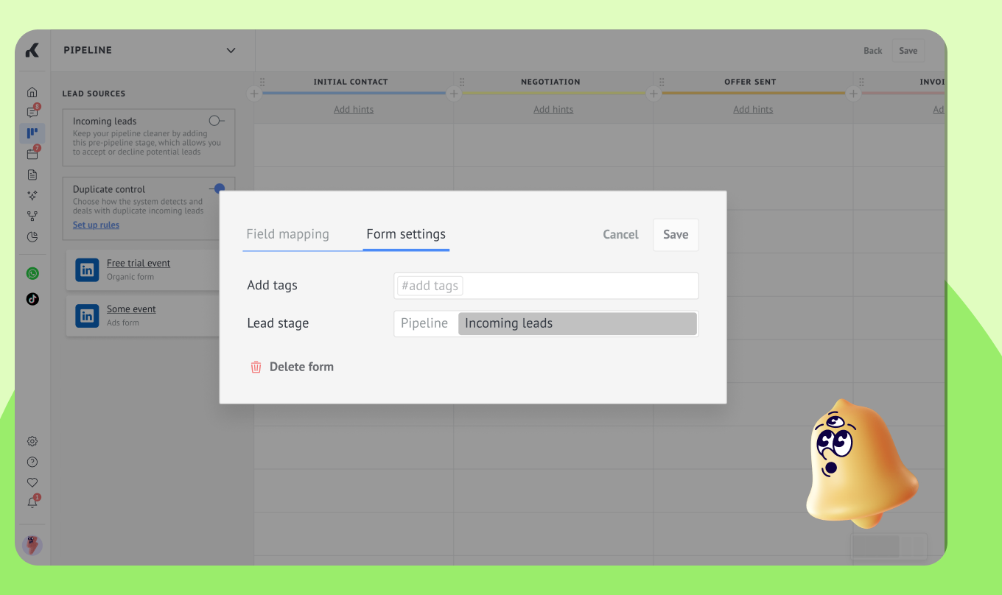The image size is (1002, 595).
Task: Switch to the Field mapping tab
Action: (x=287, y=234)
